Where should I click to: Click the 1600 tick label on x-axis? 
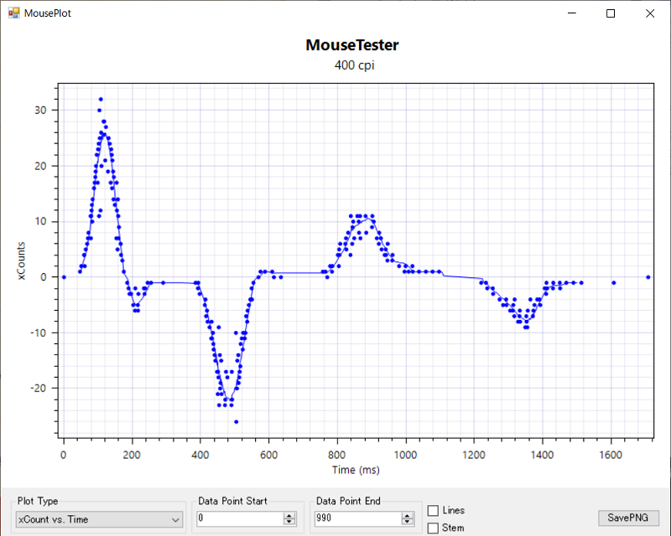click(611, 455)
